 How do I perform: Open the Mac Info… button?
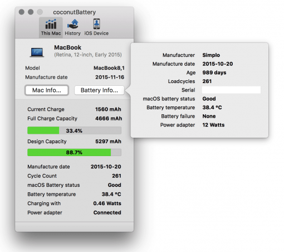(47, 90)
